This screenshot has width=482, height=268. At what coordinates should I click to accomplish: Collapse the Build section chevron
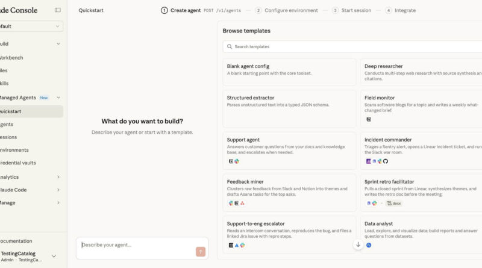point(58,44)
